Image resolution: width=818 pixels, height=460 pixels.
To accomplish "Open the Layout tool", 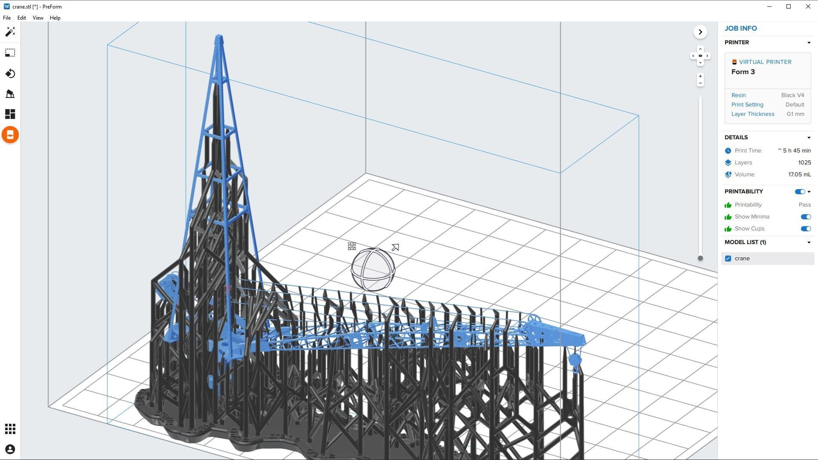I will pos(10,114).
